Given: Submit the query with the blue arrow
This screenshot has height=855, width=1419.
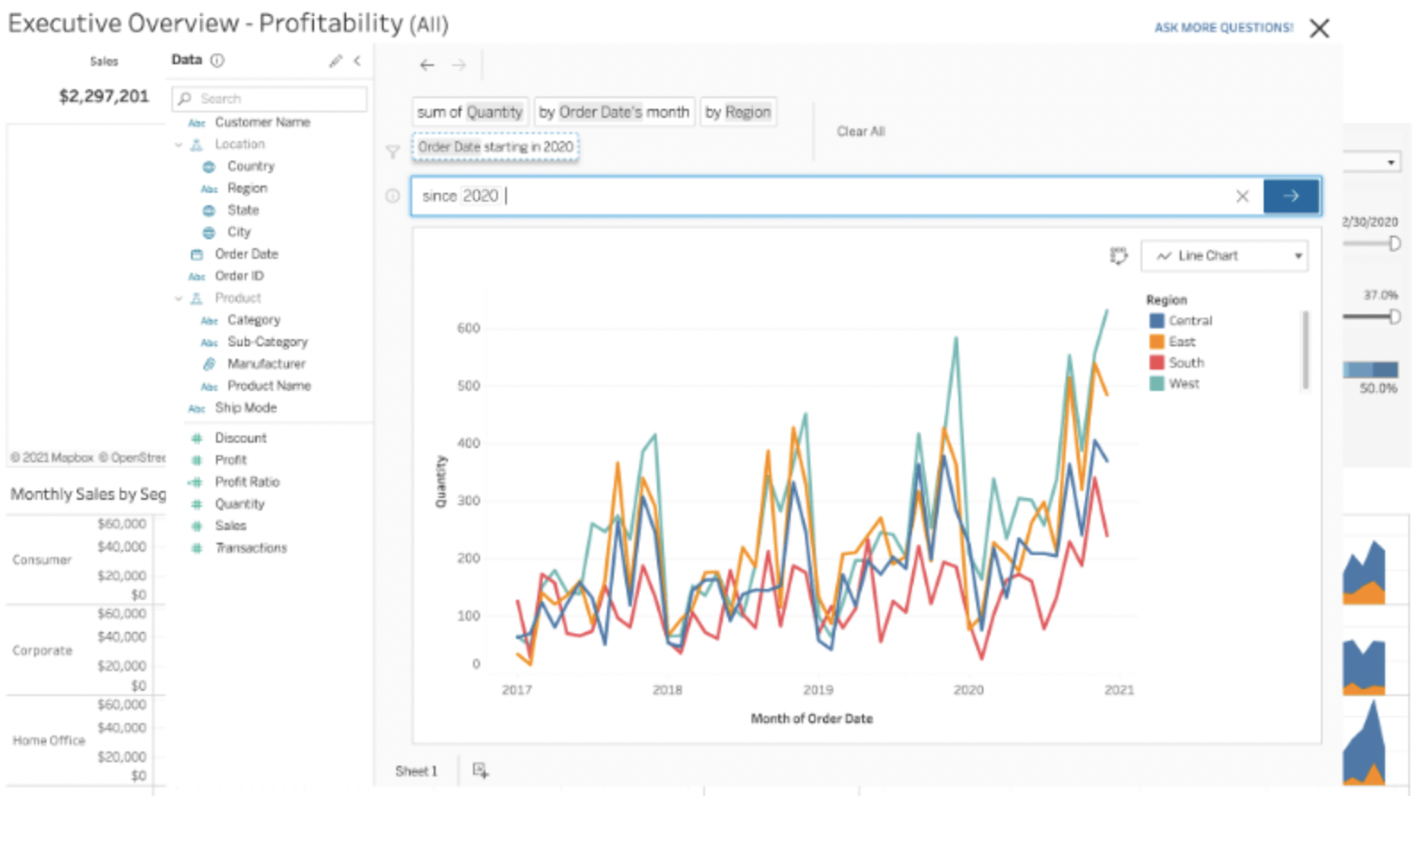Looking at the screenshot, I should (x=1290, y=195).
